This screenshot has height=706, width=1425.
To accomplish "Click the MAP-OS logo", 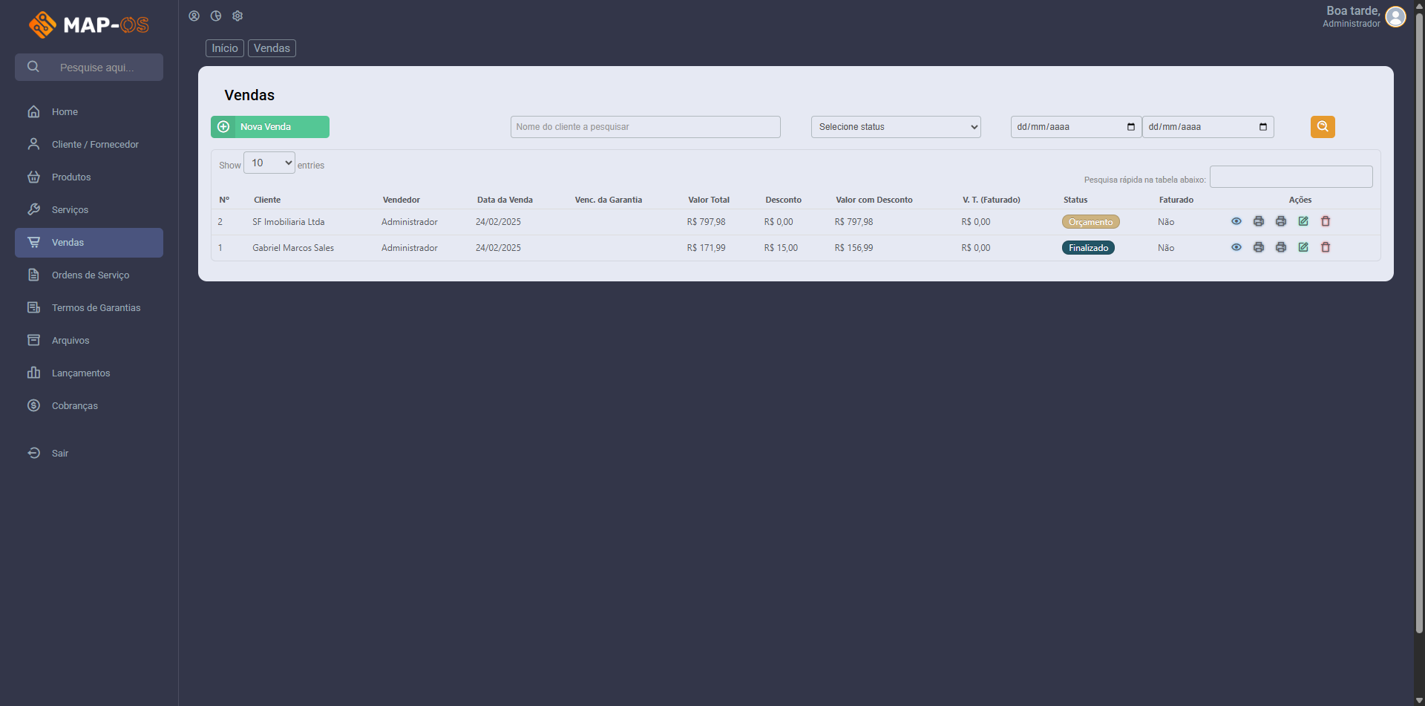I will [x=89, y=24].
